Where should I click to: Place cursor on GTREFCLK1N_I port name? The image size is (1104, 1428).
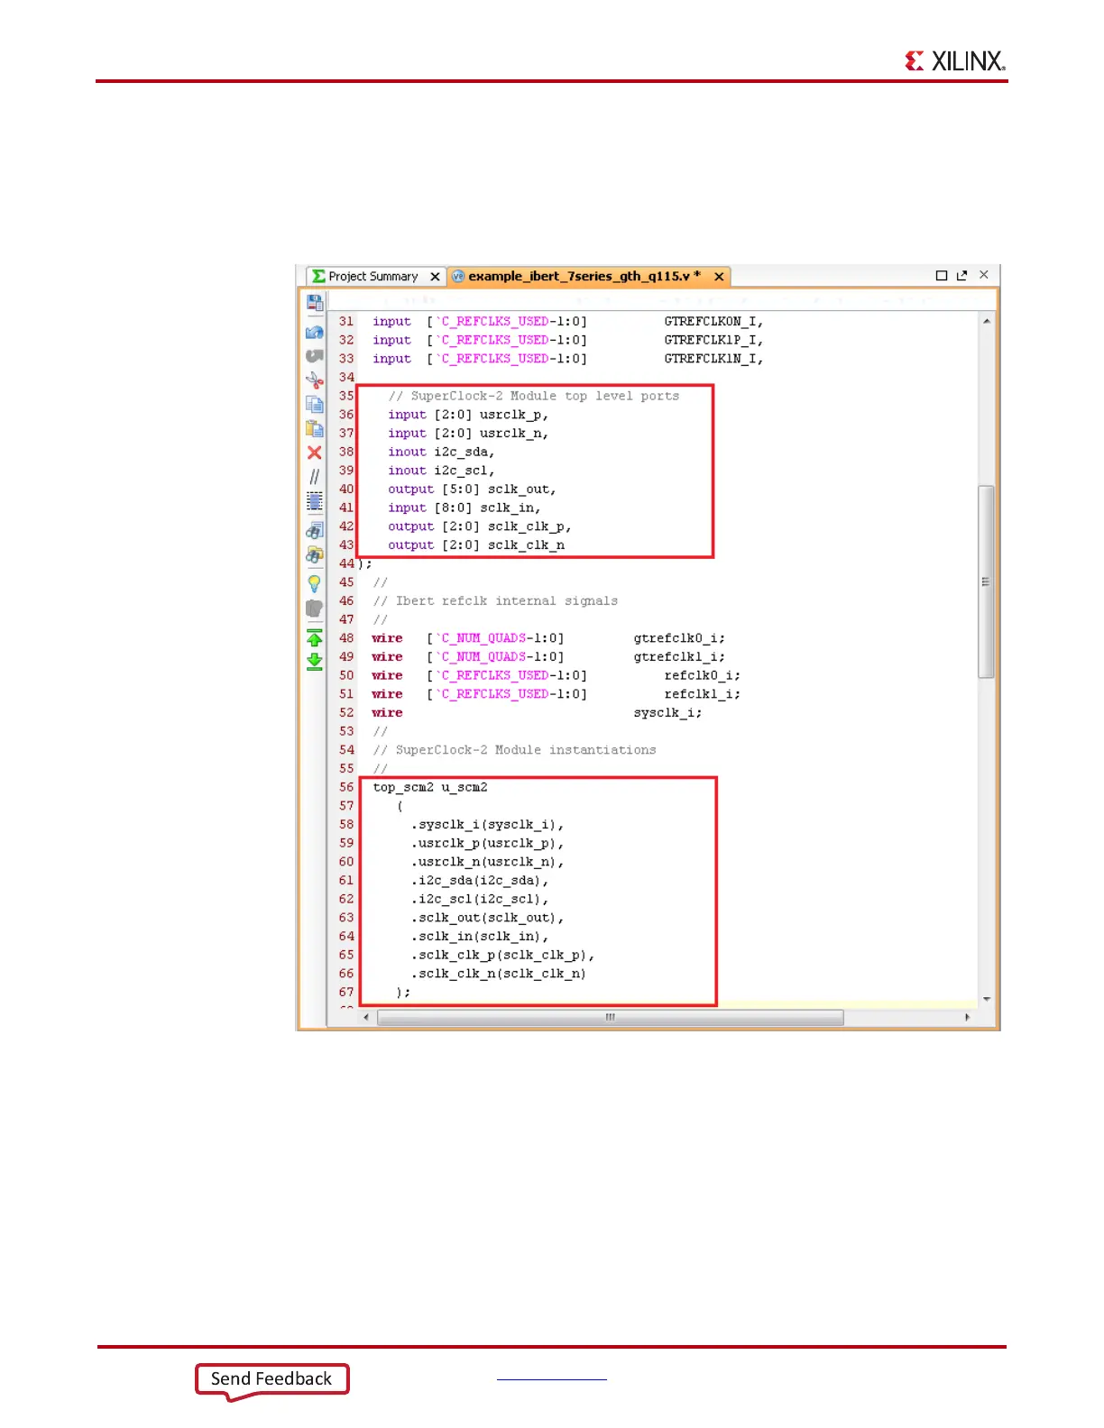click(x=713, y=359)
